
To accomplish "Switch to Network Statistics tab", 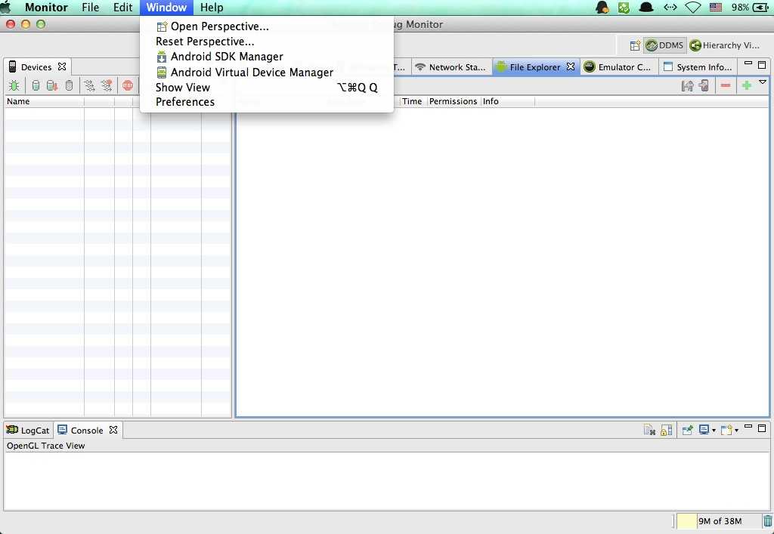I will (x=450, y=67).
